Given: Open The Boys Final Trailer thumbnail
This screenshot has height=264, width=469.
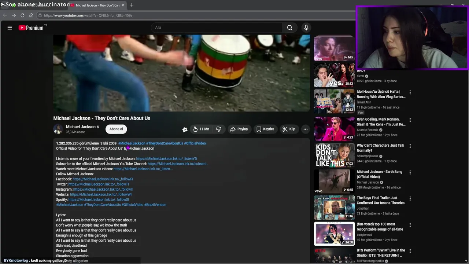Looking at the screenshot, I should [x=334, y=208].
